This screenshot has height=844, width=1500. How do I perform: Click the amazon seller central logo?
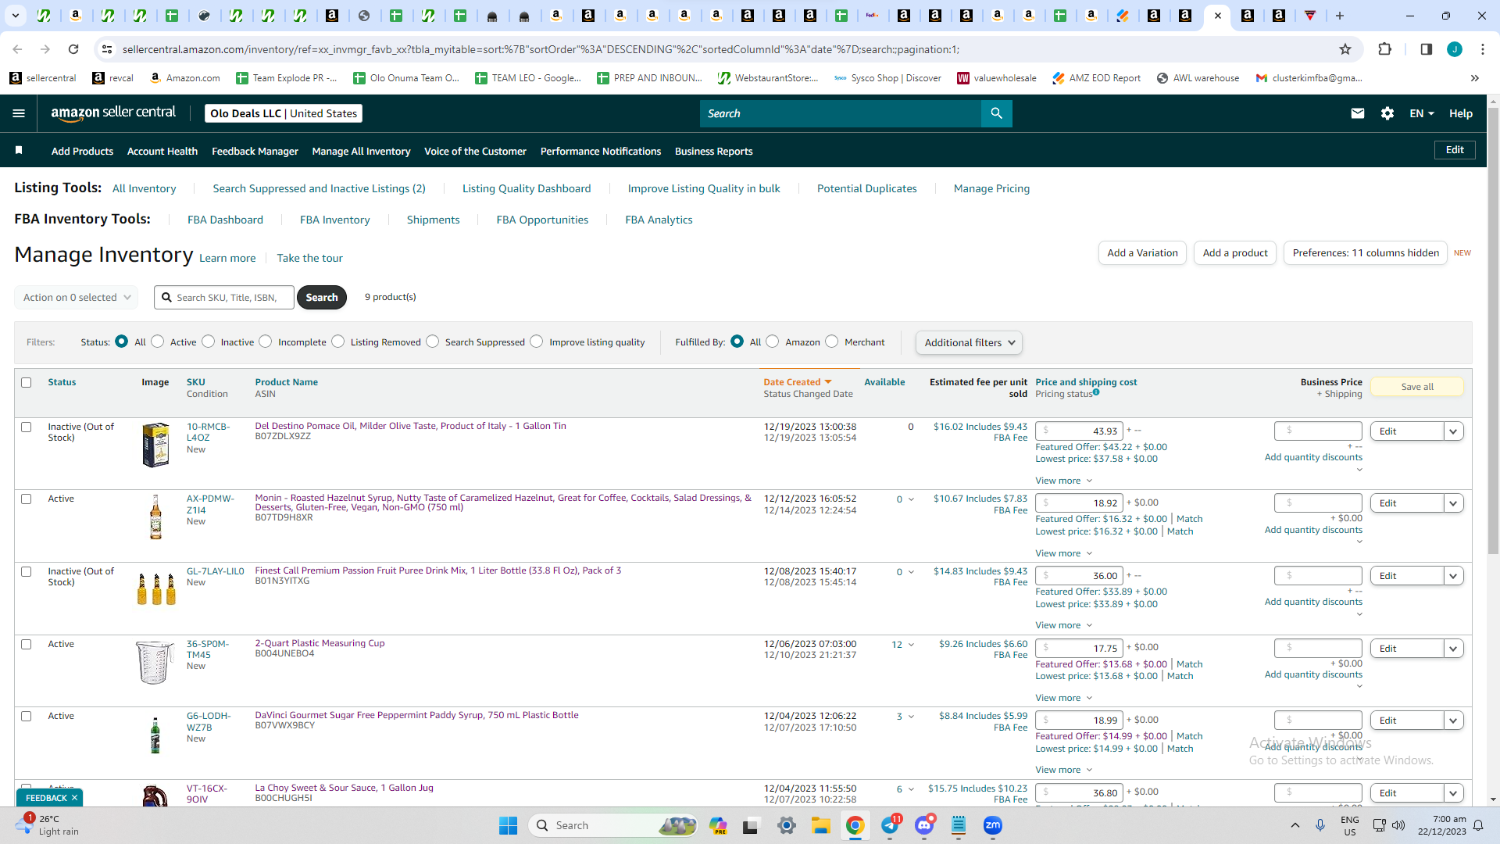pyautogui.click(x=113, y=113)
